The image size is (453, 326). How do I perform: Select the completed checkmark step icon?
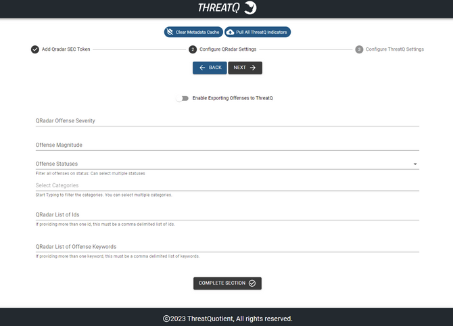click(x=35, y=49)
